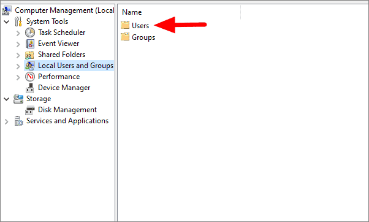Click the Users folder icon
The width and height of the screenshot is (369, 222).
tap(125, 25)
